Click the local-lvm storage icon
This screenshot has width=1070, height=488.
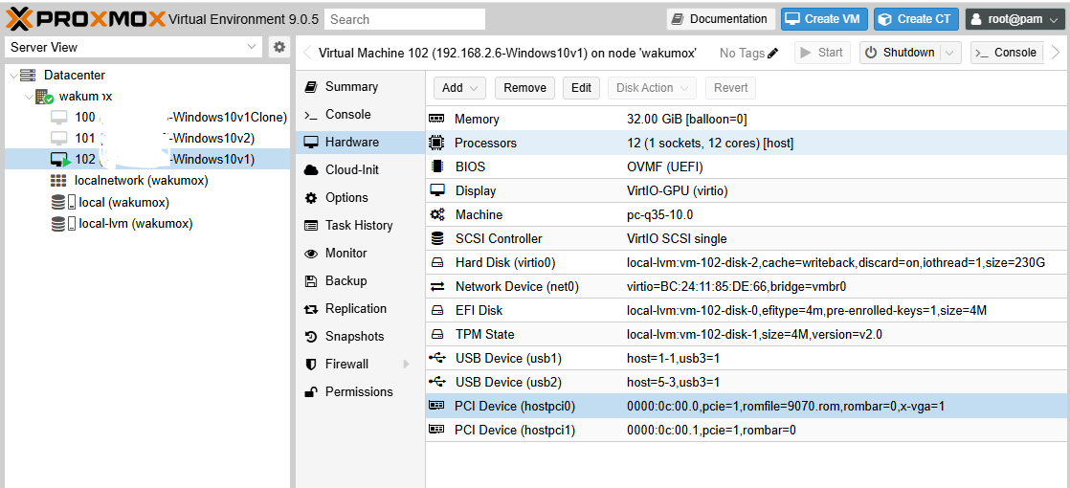coord(63,223)
